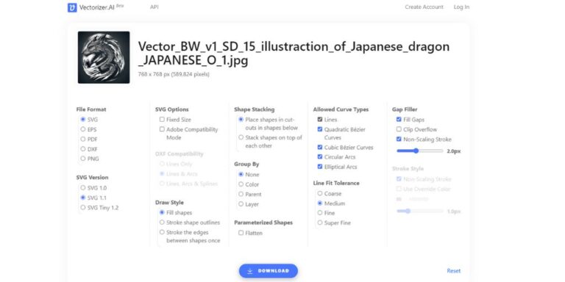Toggle Circular Arcs checkbox
565x282 pixels.
pos(320,157)
